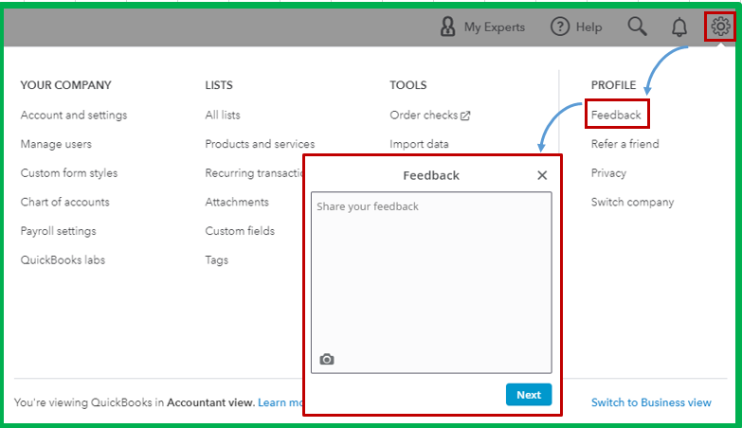Go to Chart of accounts
The image size is (742, 428).
[64, 202]
